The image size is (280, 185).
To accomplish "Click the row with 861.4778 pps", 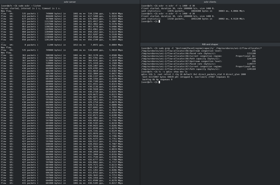I will click(x=62, y=27).
